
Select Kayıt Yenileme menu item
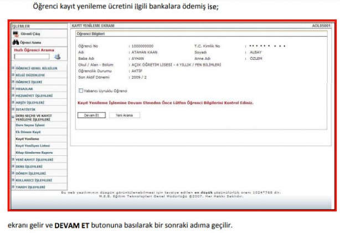pyautogui.click(x=27, y=139)
